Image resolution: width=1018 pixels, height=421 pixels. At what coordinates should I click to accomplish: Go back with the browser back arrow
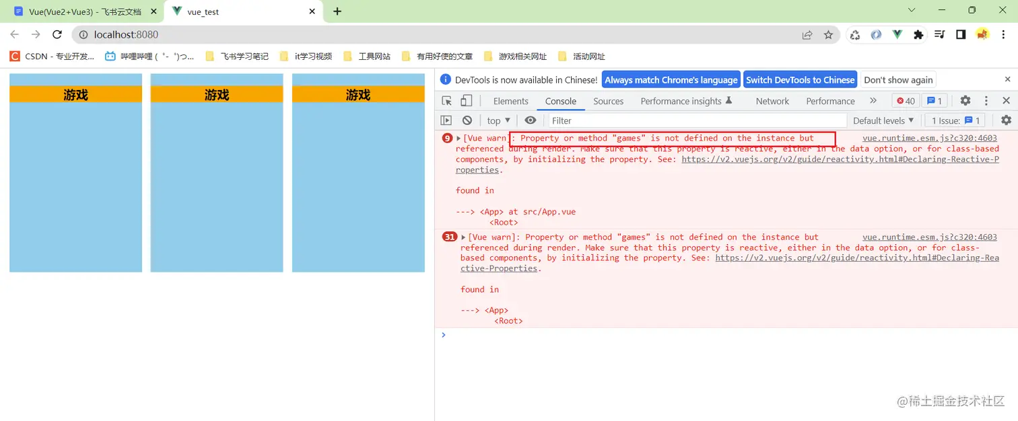coord(15,34)
